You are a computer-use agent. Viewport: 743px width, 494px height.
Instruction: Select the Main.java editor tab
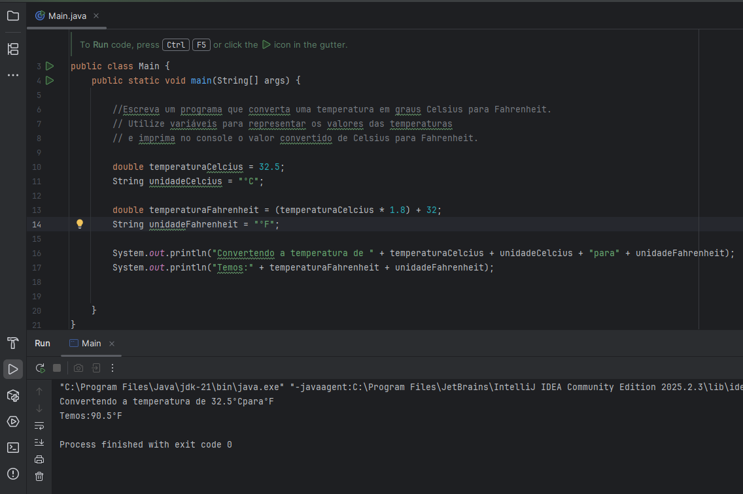click(x=67, y=15)
